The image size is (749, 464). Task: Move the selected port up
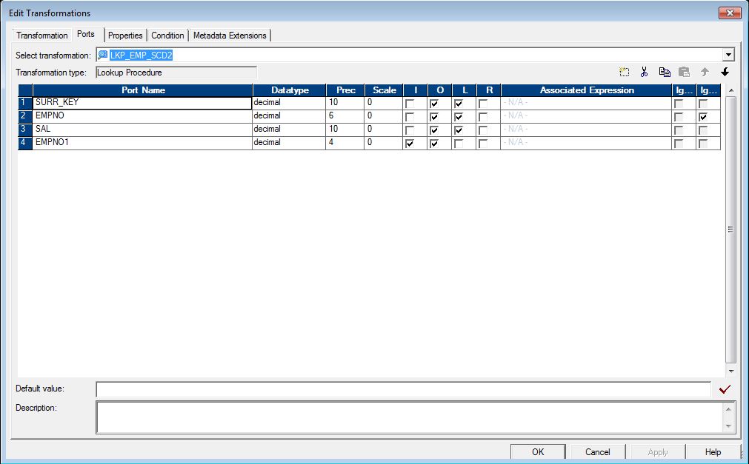pos(705,71)
